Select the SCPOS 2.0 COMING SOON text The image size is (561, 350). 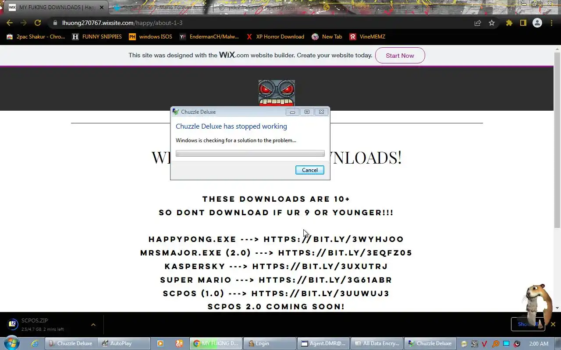(276, 307)
